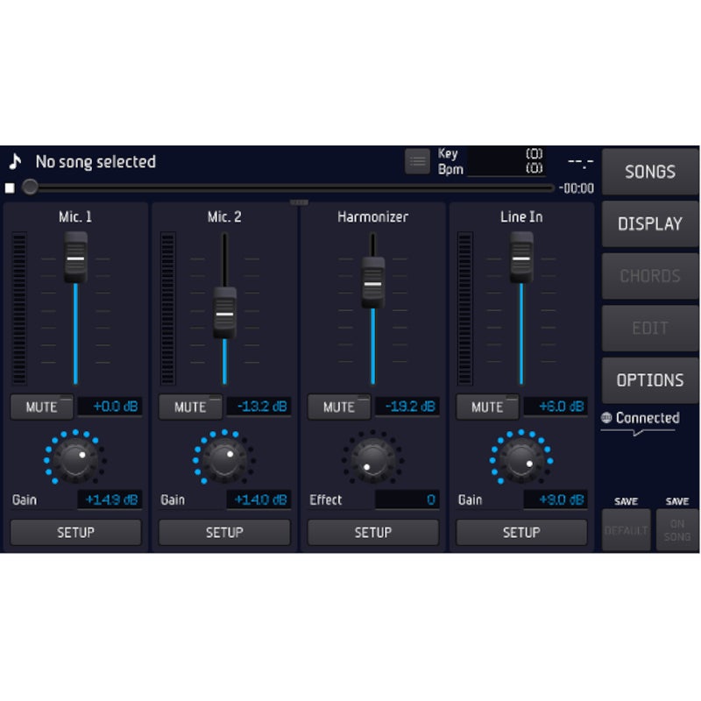Screen dimensions: 701x701
Task: Click the Mic. 2 level meter
Action: click(x=167, y=308)
